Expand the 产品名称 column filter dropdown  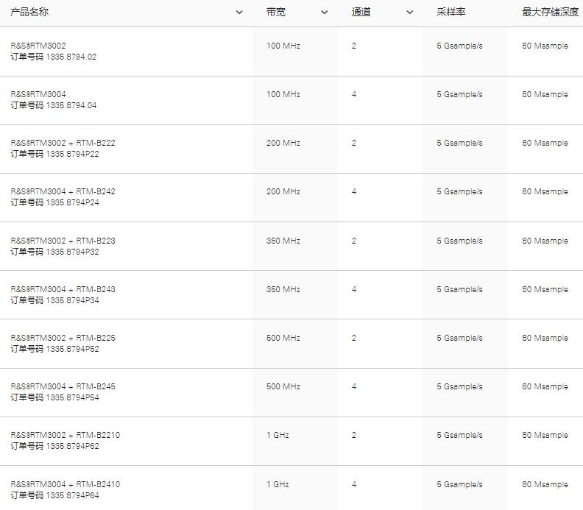(x=239, y=13)
